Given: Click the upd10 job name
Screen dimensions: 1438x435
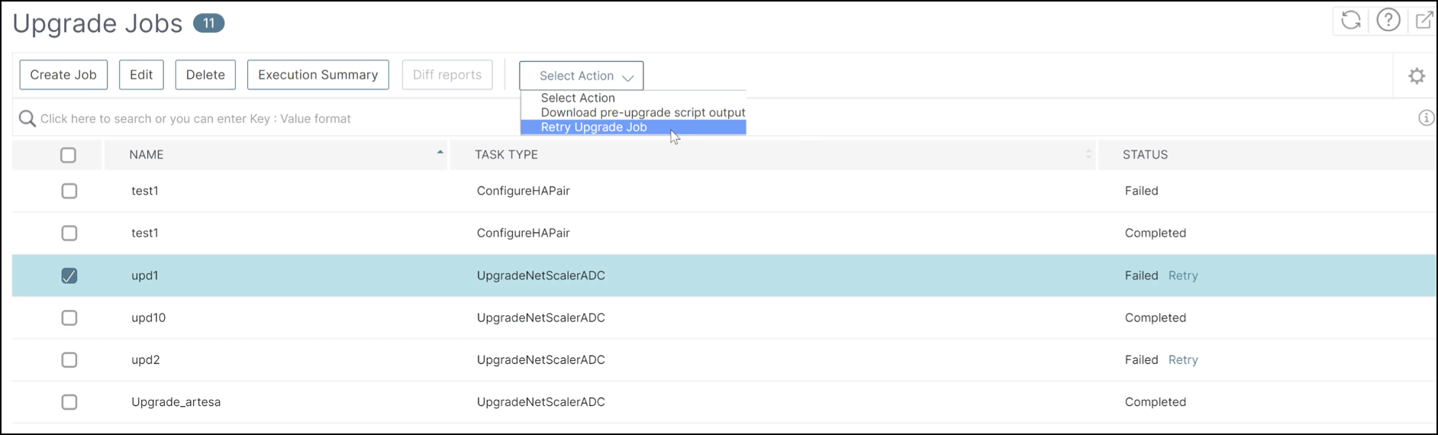Looking at the screenshot, I should coord(148,317).
